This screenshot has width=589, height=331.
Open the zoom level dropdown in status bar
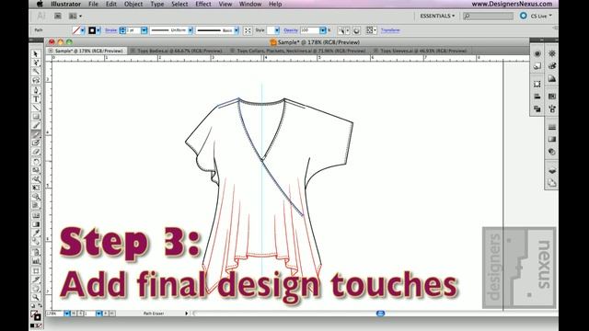pos(66,313)
